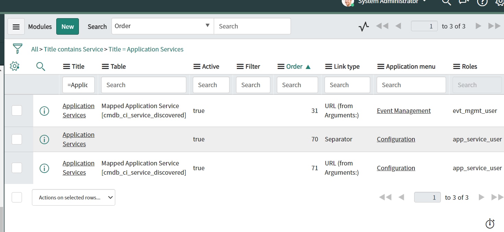Check the row with Order 70
The height and width of the screenshot is (232, 504).
point(16,139)
